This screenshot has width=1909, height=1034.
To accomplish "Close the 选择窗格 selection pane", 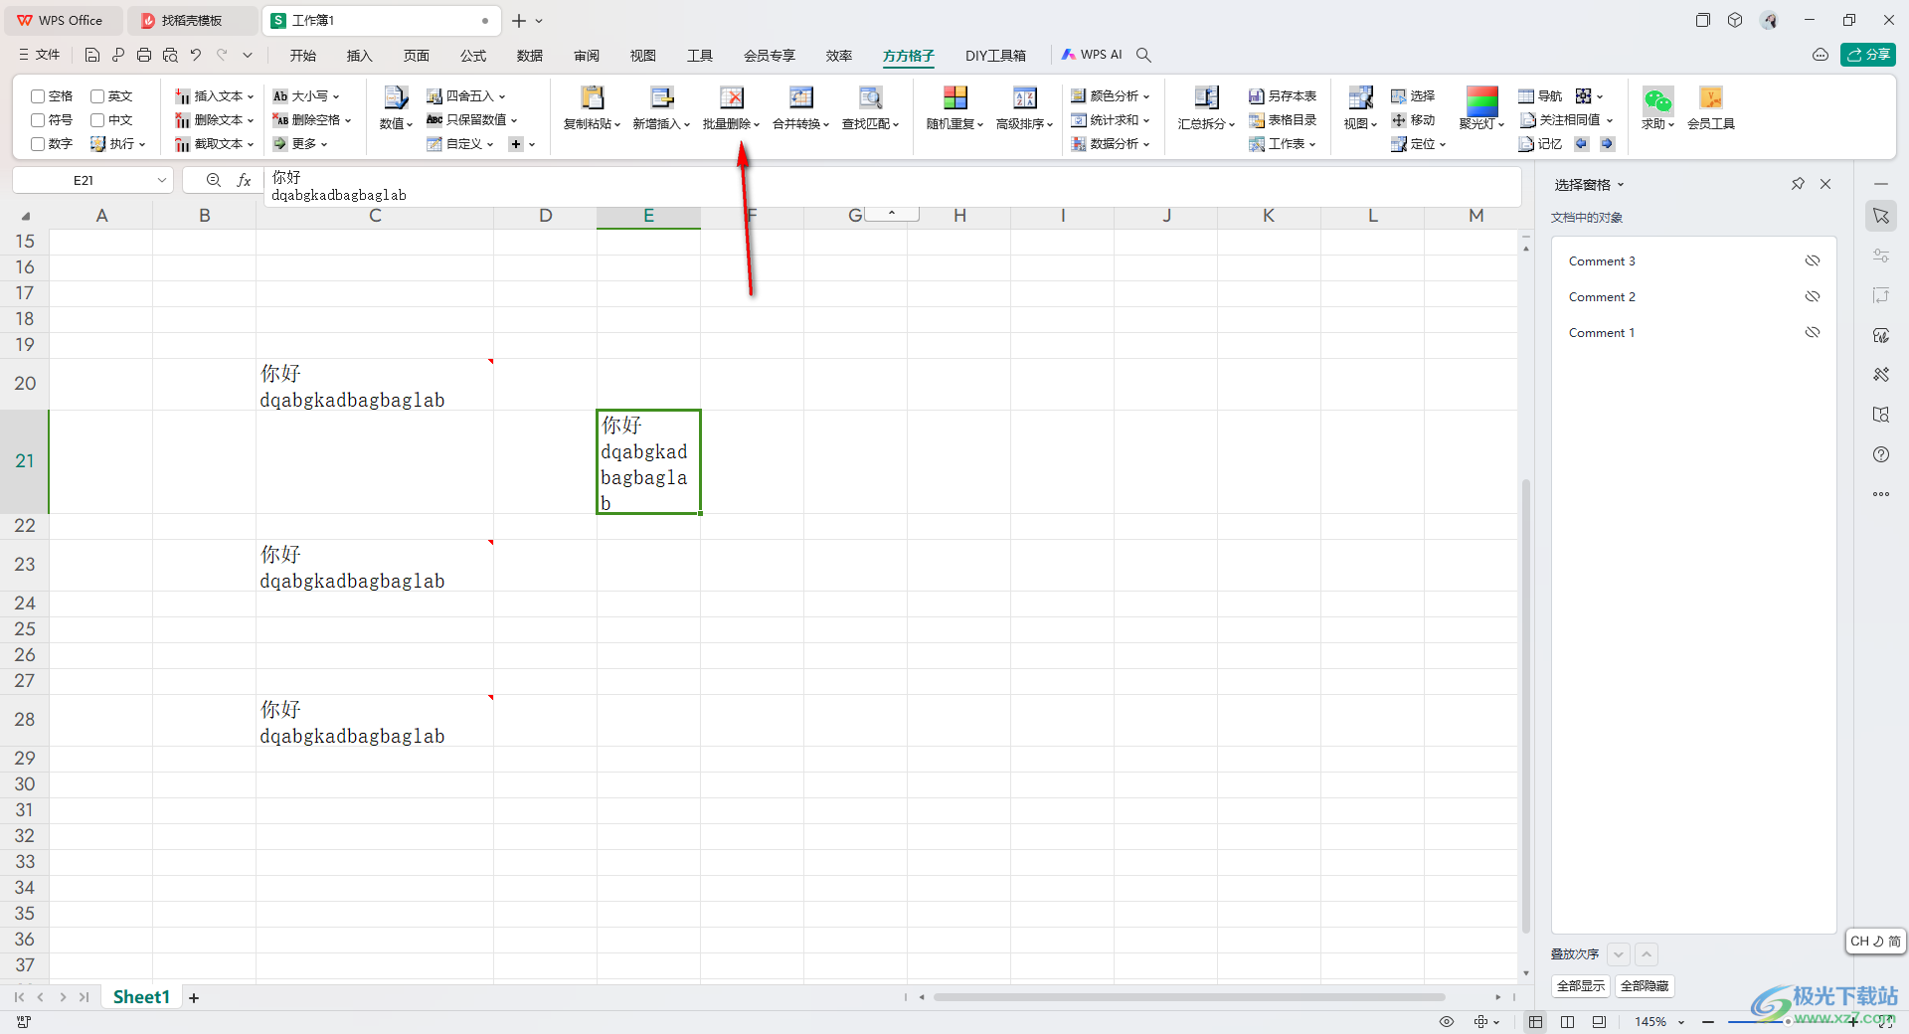I will coord(1825,184).
